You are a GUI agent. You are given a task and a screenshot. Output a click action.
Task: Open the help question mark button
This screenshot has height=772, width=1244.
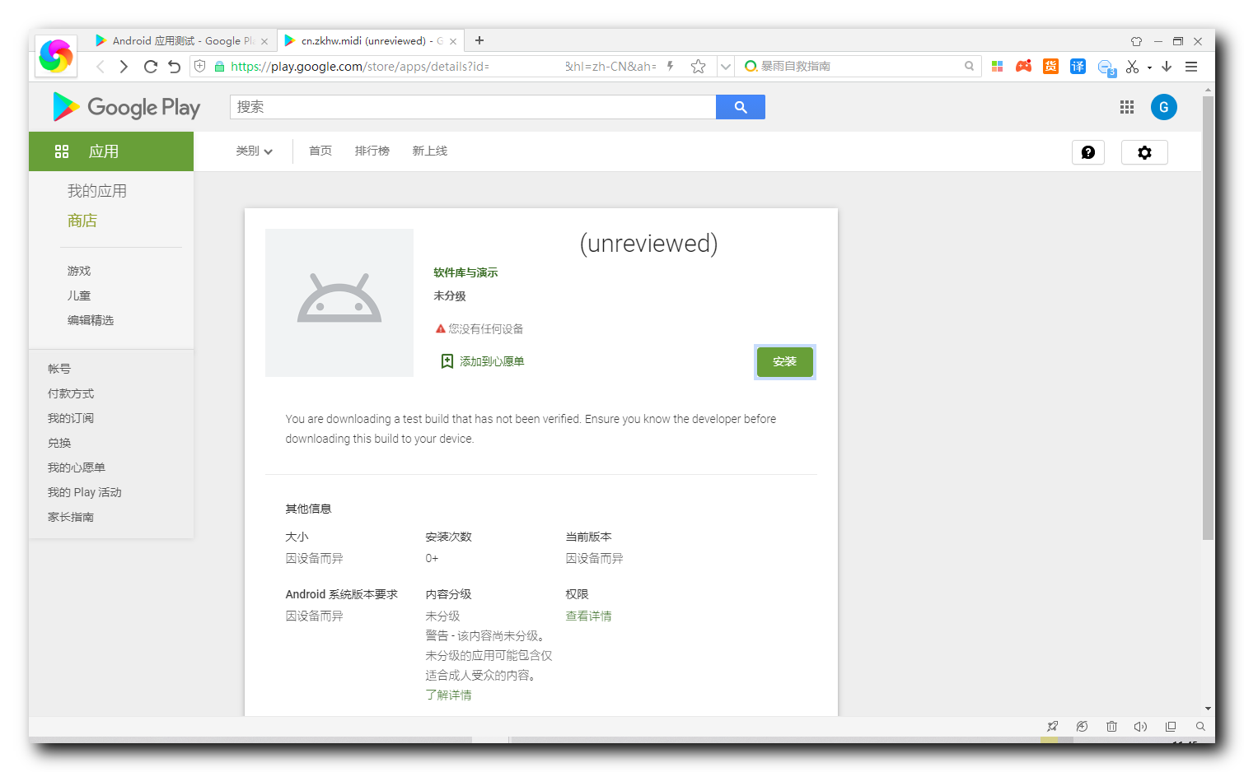[x=1088, y=152]
